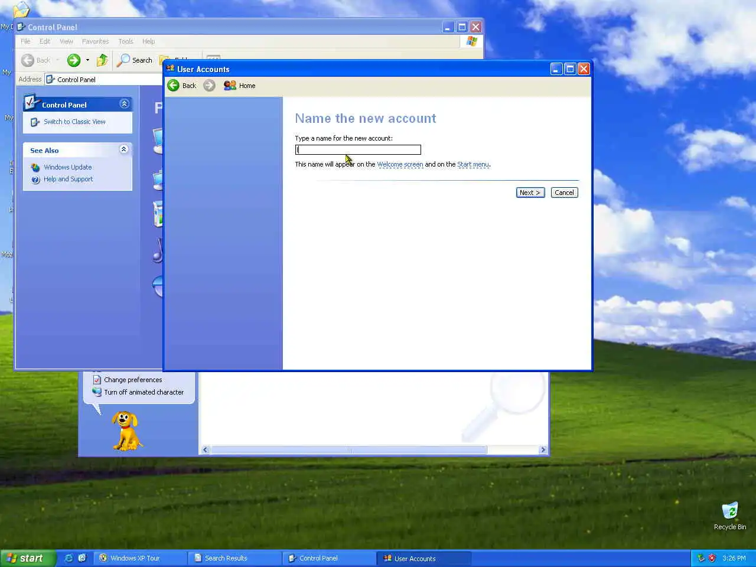The width and height of the screenshot is (756, 567).
Task: Switch to Control Panel taskbar button
Action: point(329,558)
